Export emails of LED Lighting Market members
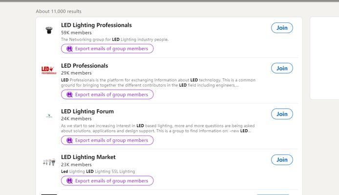This screenshot has width=339, height=195. [107, 180]
